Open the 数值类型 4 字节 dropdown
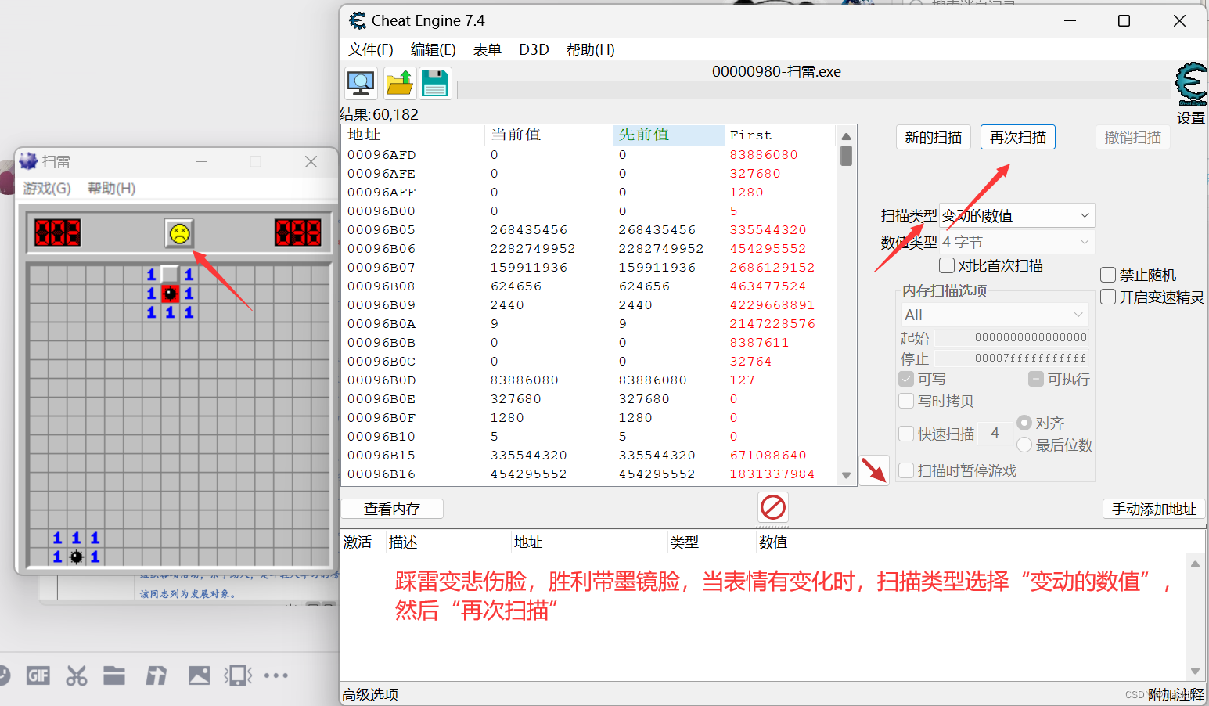This screenshot has height=706, width=1209. click(1016, 242)
